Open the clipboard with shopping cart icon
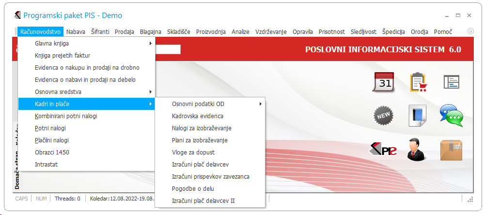Screen dimensions: 483x215 (x=418, y=82)
